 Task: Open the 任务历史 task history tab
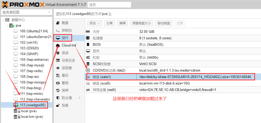click(x=68, y=60)
